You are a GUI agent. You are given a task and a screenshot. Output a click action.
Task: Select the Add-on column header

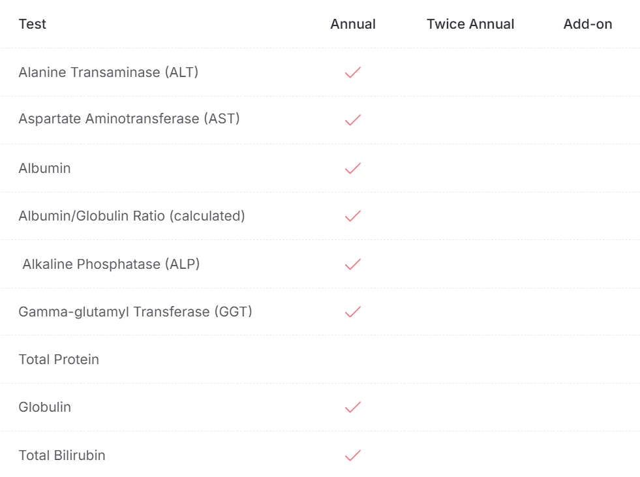[x=588, y=24]
